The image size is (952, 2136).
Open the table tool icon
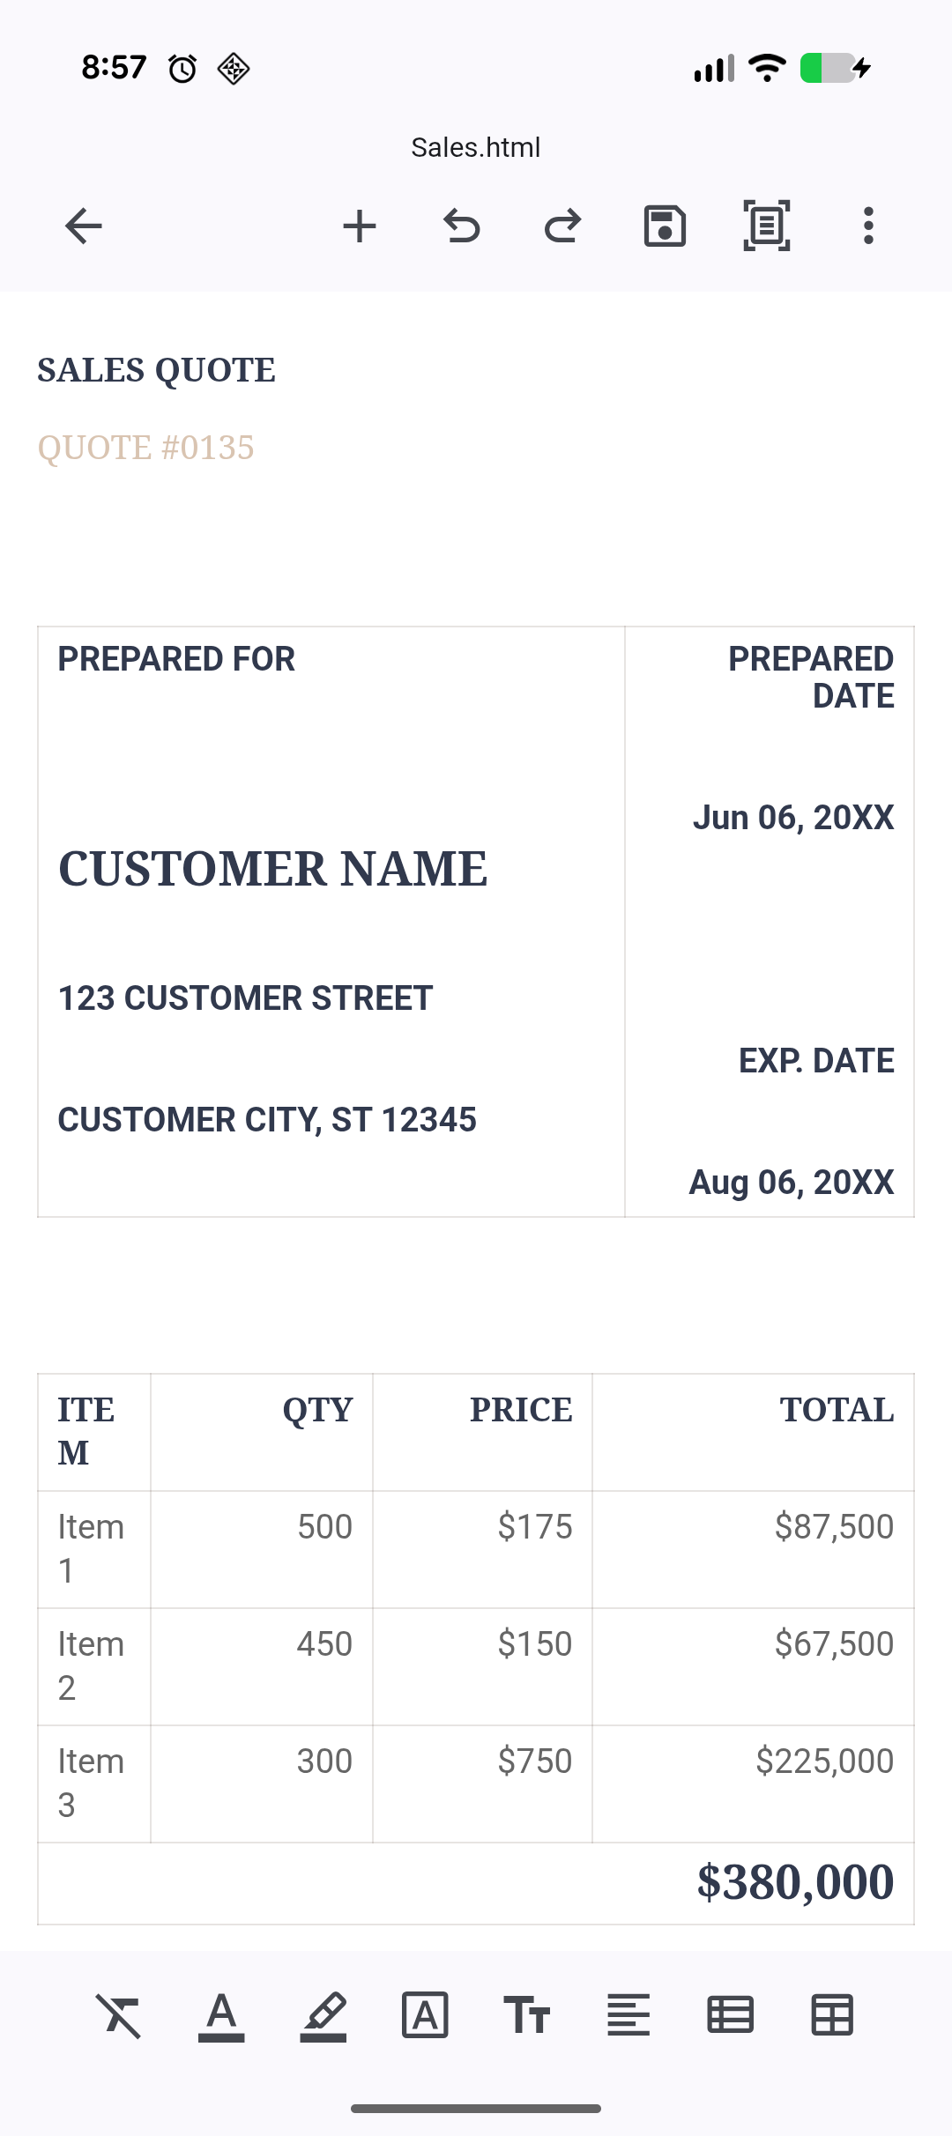(832, 2014)
